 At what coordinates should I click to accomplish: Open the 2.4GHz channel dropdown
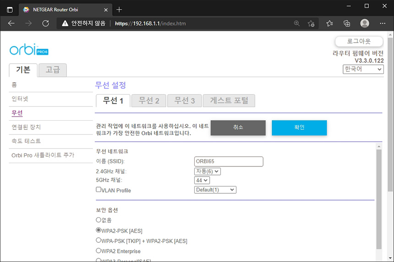coord(207,171)
